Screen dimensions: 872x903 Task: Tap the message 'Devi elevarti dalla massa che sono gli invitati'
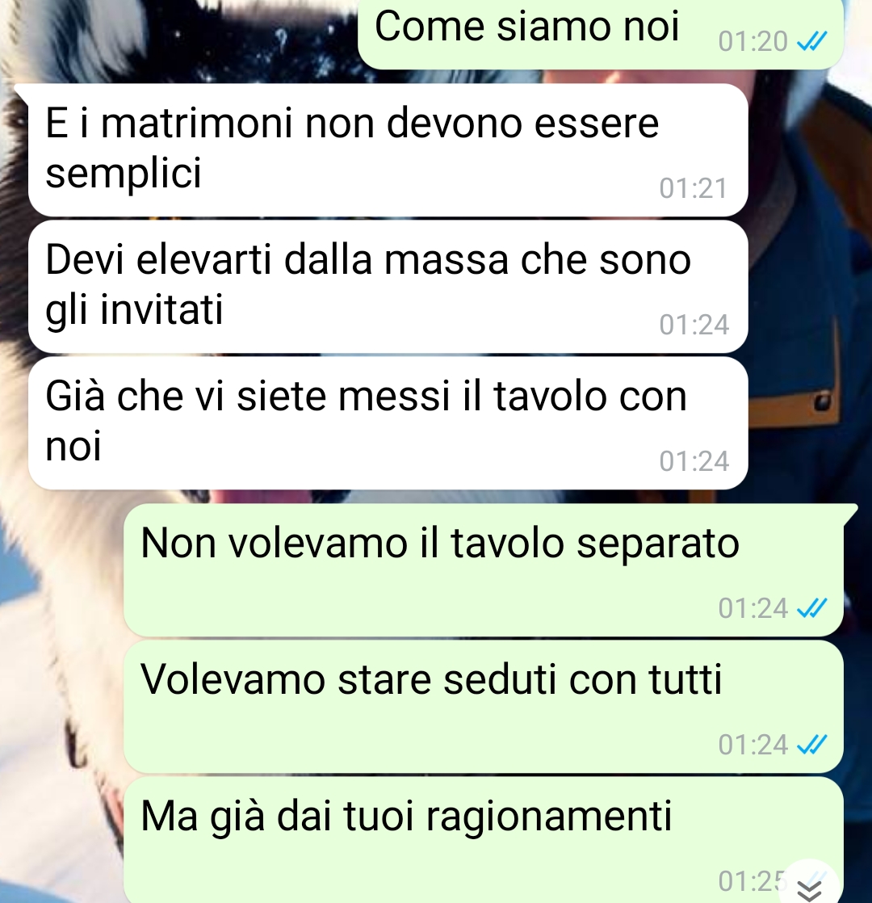tap(388, 286)
